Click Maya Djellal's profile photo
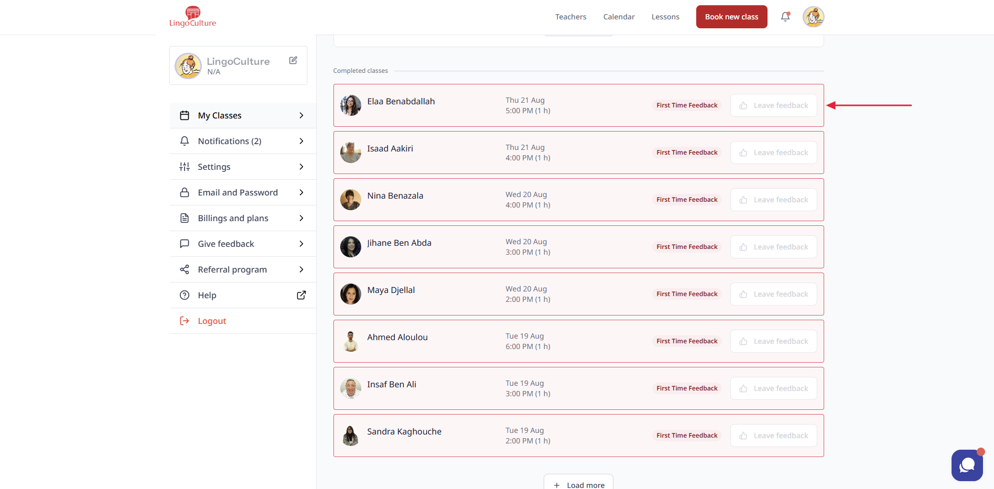 pyautogui.click(x=351, y=294)
